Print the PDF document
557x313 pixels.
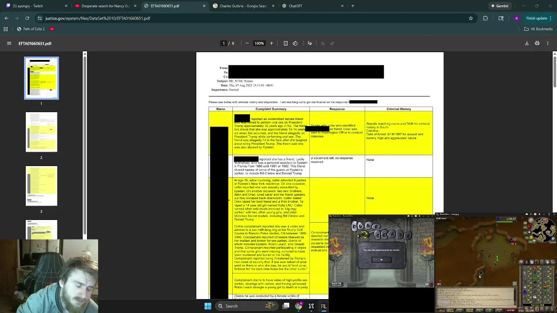click(x=537, y=43)
